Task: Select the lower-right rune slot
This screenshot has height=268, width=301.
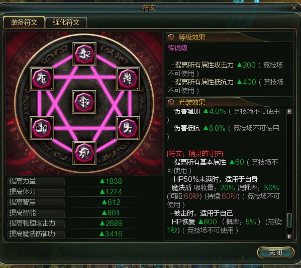Action: click(128, 128)
